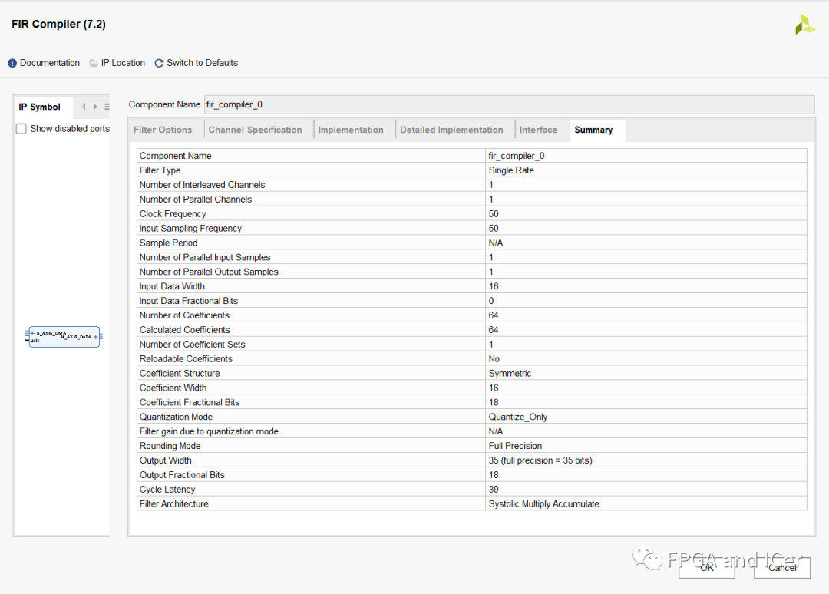Select Input Data Fractional Bits label
Screen dimensions: 829x594
pos(189,301)
